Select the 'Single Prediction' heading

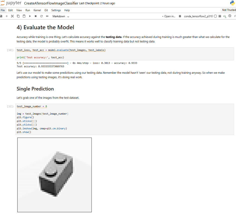click(x=35, y=89)
